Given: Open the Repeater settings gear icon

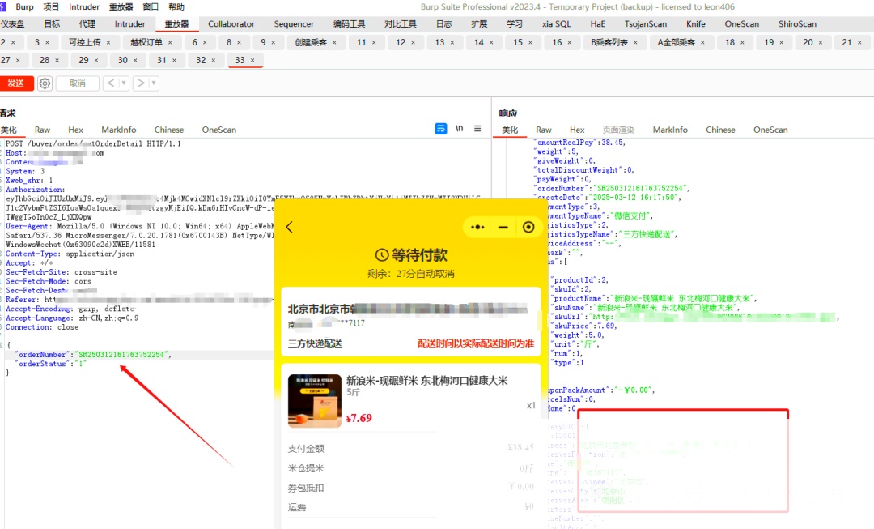Looking at the screenshot, I should coord(45,83).
